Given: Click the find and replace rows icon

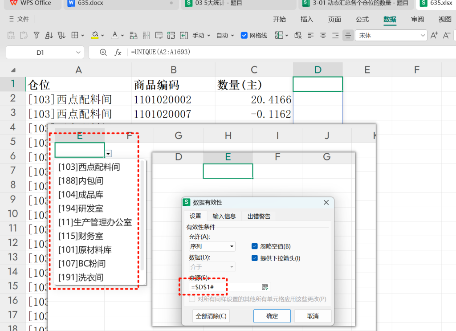Looking at the screenshot, I should (134, 36).
